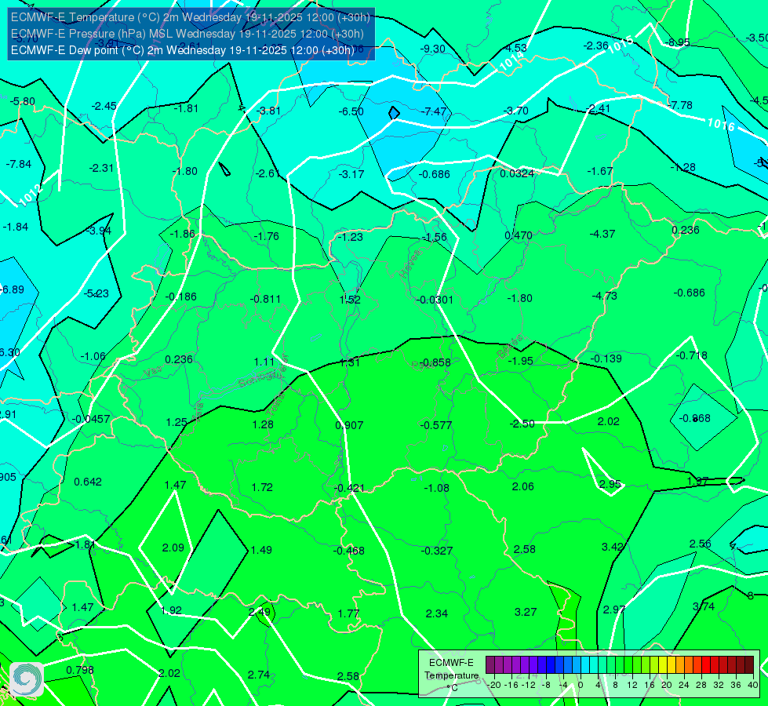This screenshot has height=706, width=768.
Task: Click the dew point value 3.27
Action: [525, 611]
